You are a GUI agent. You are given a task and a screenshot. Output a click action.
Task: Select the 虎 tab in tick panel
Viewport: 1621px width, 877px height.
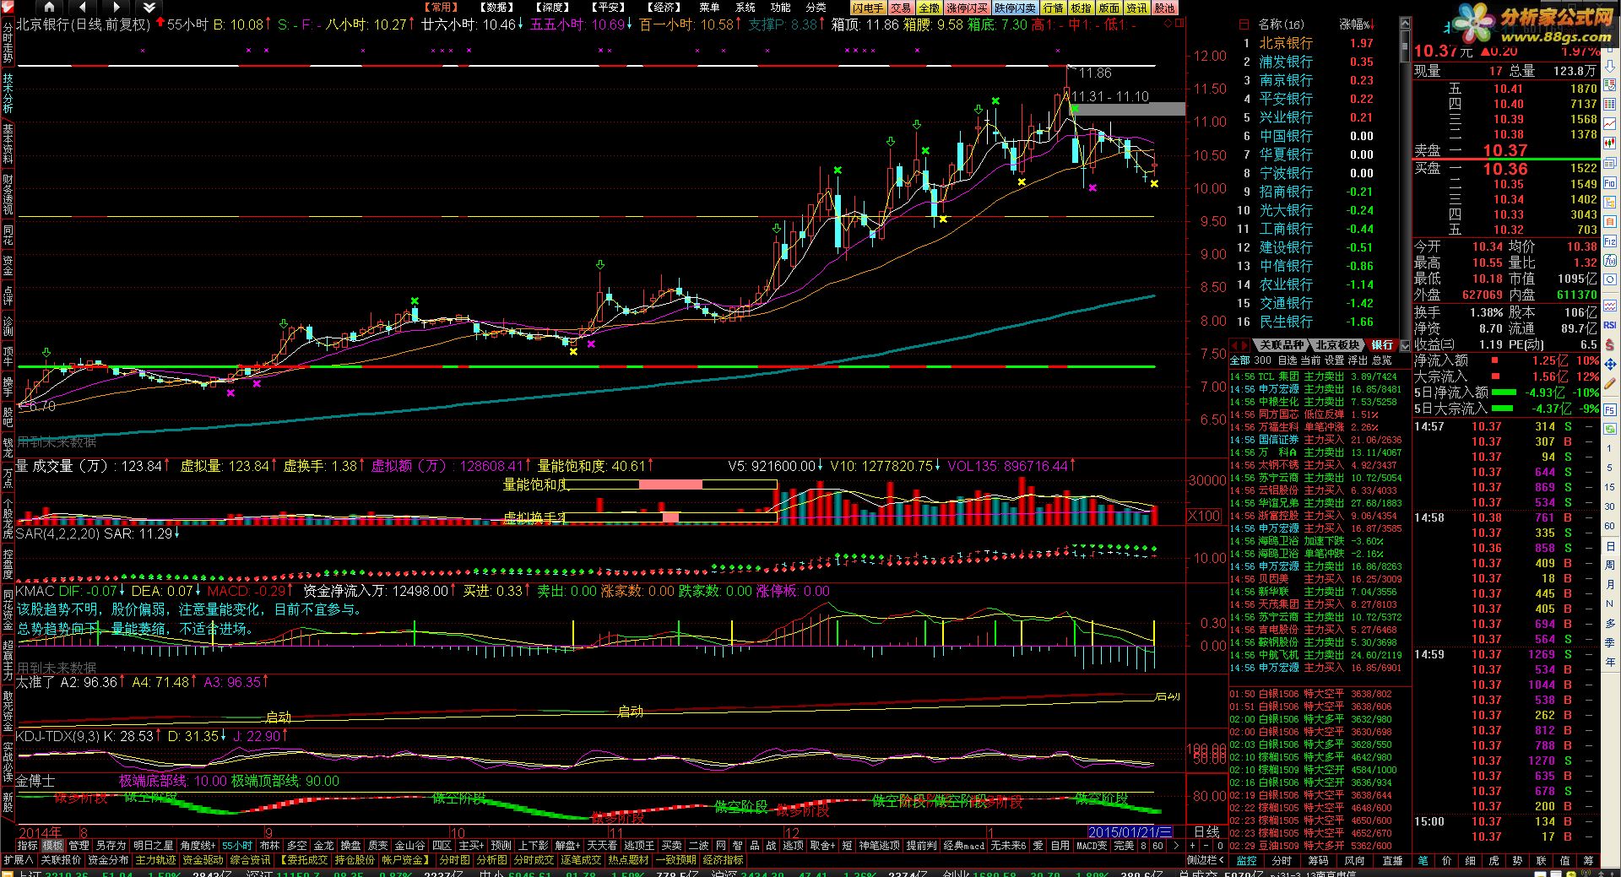pos(1494,860)
